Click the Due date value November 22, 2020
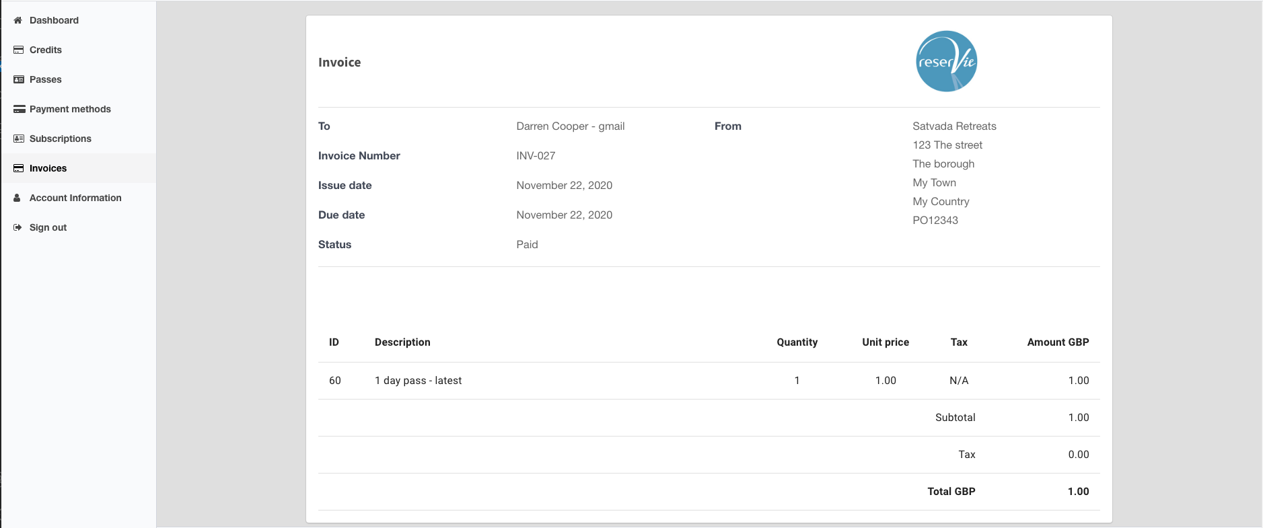Viewport: 1263px width, 528px height. [564, 215]
